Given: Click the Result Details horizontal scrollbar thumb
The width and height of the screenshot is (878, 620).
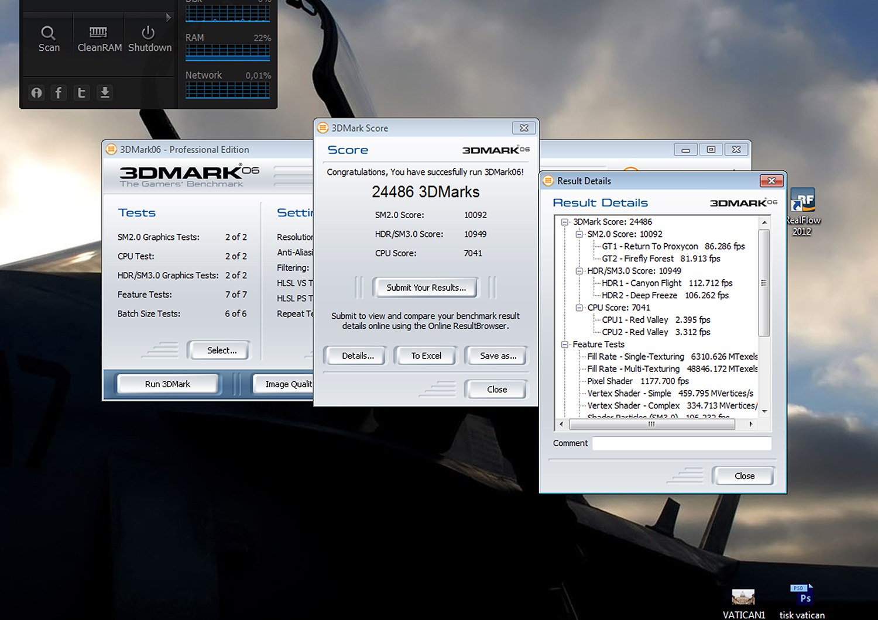Looking at the screenshot, I should tap(651, 425).
